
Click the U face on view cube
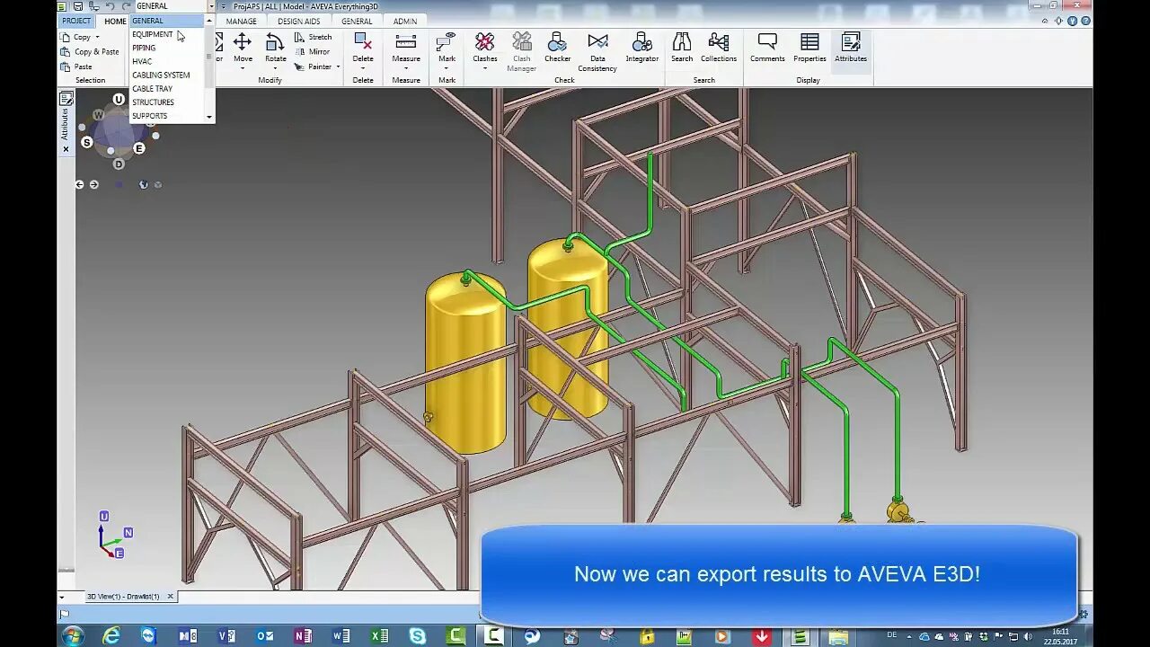(119, 99)
